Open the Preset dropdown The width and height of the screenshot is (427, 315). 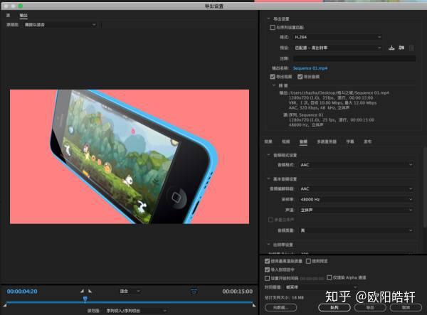click(337, 48)
